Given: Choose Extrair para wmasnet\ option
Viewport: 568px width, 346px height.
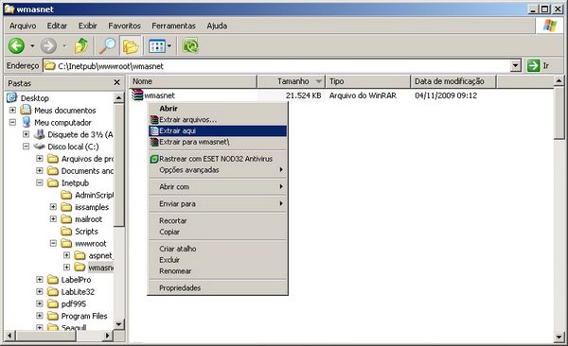Looking at the screenshot, I should coord(218,142).
